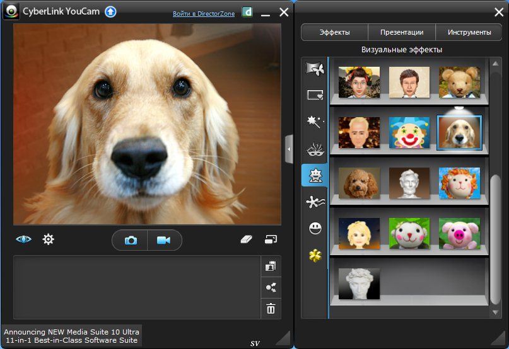
Task: Take a snapshot with the camera button
Action: click(x=131, y=241)
